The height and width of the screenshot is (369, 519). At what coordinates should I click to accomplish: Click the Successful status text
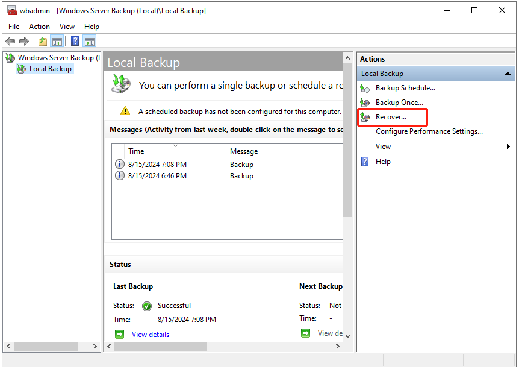174,306
